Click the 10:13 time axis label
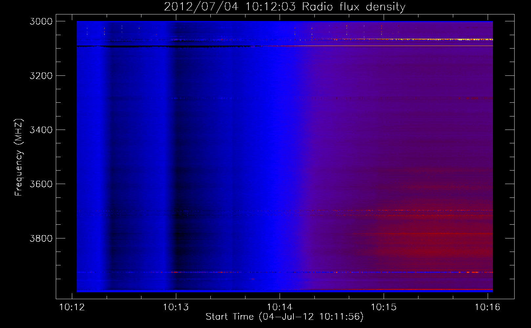Viewport: 531px width, 328px height. coord(176,307)
